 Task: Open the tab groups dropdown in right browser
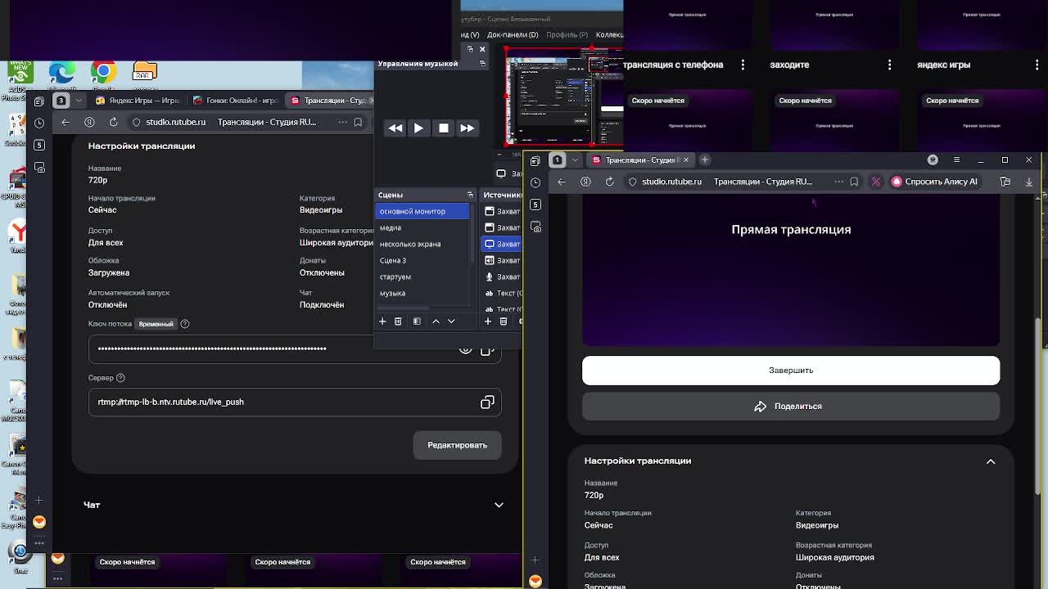[x=575, y=160]
